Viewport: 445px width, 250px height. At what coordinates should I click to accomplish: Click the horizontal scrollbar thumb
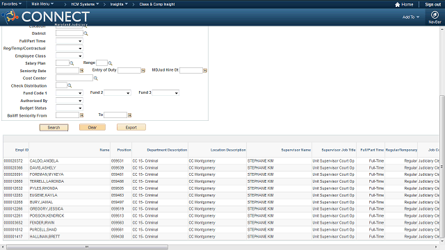point(87,247)
